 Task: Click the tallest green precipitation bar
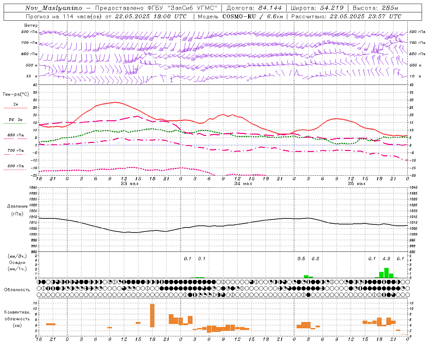tap(386, 273)
